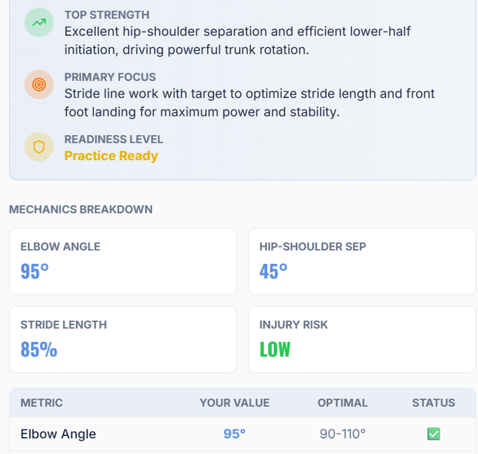This screenshot has width=478, height=454.
Task: Select the Injury Risk LOW card
Action: 362,339
